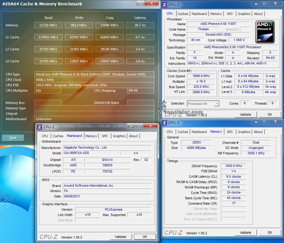Select CPU tab in the Memory CPU-Z window
The image size is (284, 243).
170,132
